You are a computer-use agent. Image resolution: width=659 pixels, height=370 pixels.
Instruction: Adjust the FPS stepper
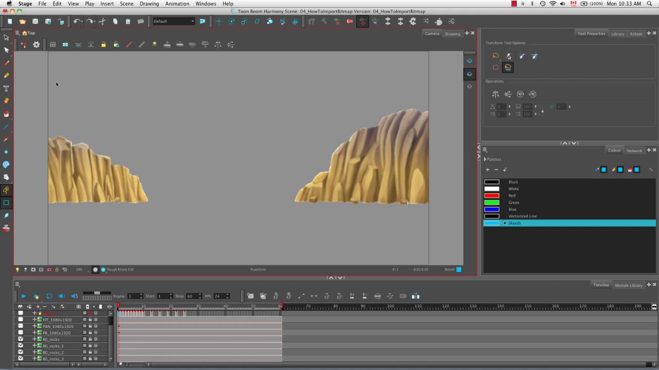[227, 296]
